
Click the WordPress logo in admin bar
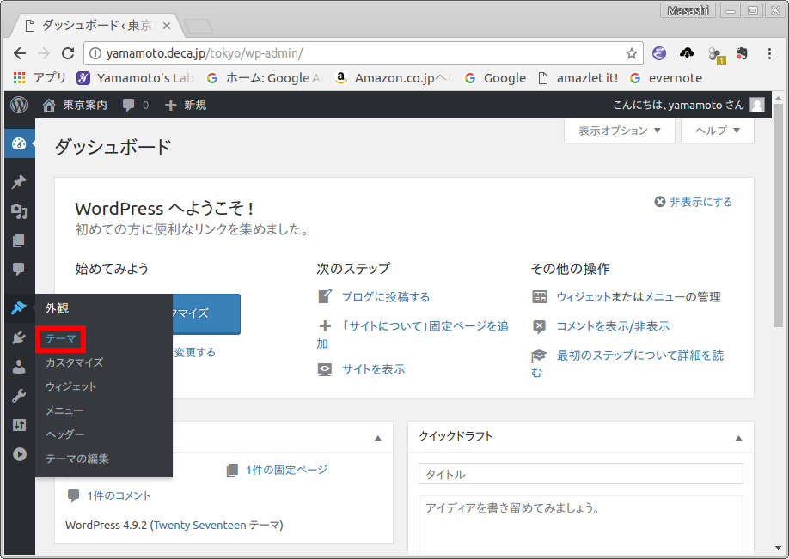pos(19,105)
